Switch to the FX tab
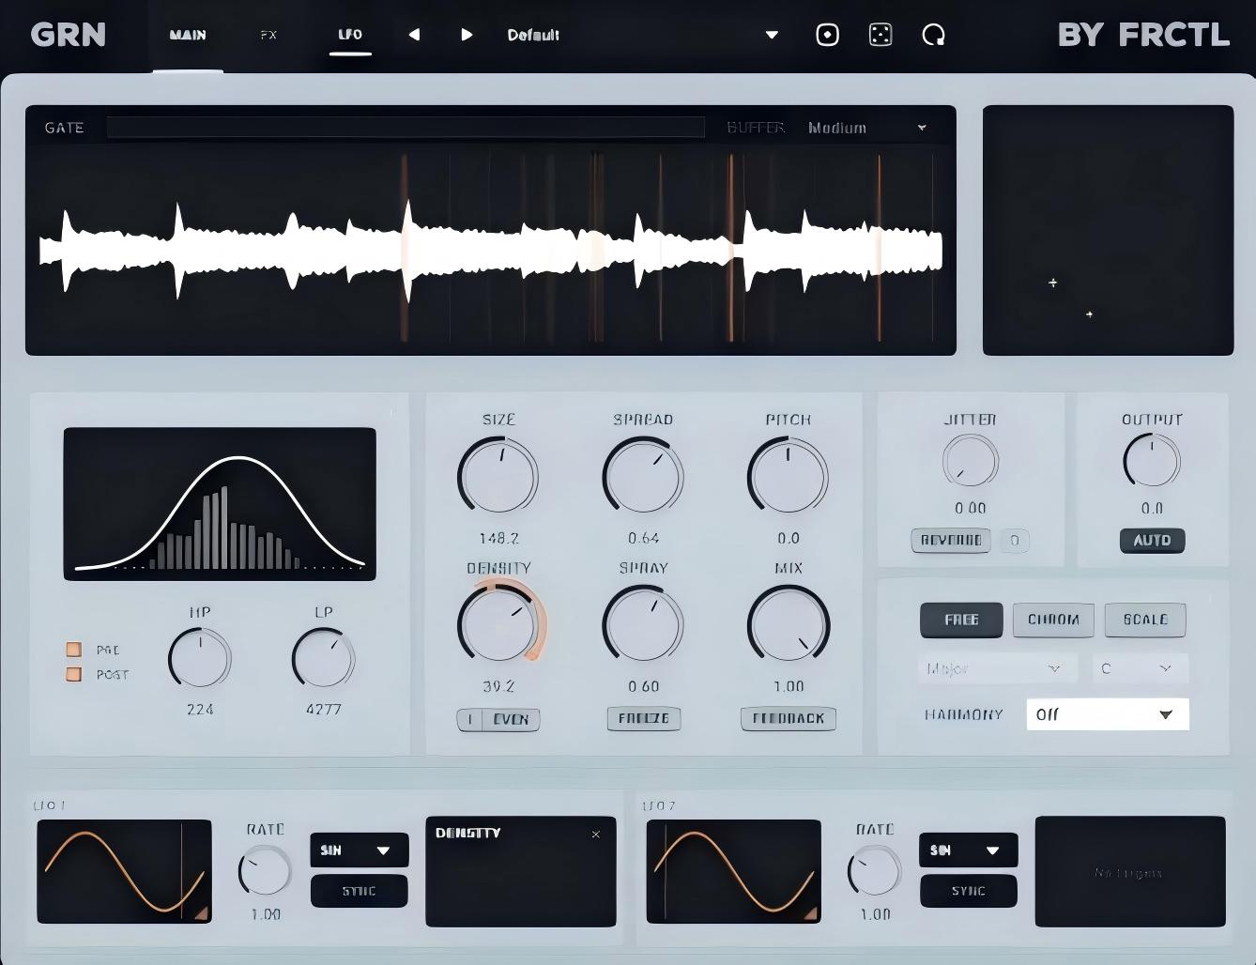This screenshot has height=965, width=1256. point(268,35)
